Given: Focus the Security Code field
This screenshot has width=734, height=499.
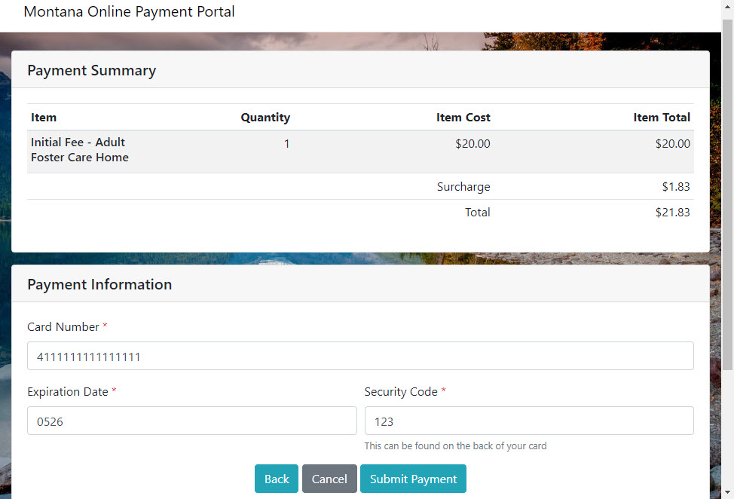Looking at the screenshot, I should pyautogui.click(x=529, y=421).
